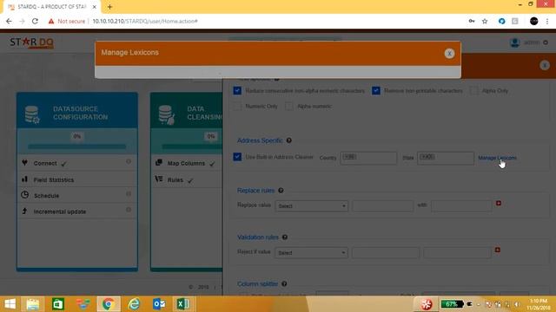Open File Explorer from the taskbar

[x=33, y=304]
